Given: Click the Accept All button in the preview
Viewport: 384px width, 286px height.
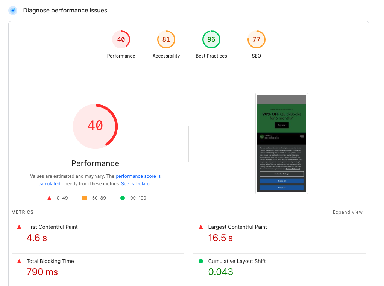Looking at the screenshot, I should [x=281, y=188].
